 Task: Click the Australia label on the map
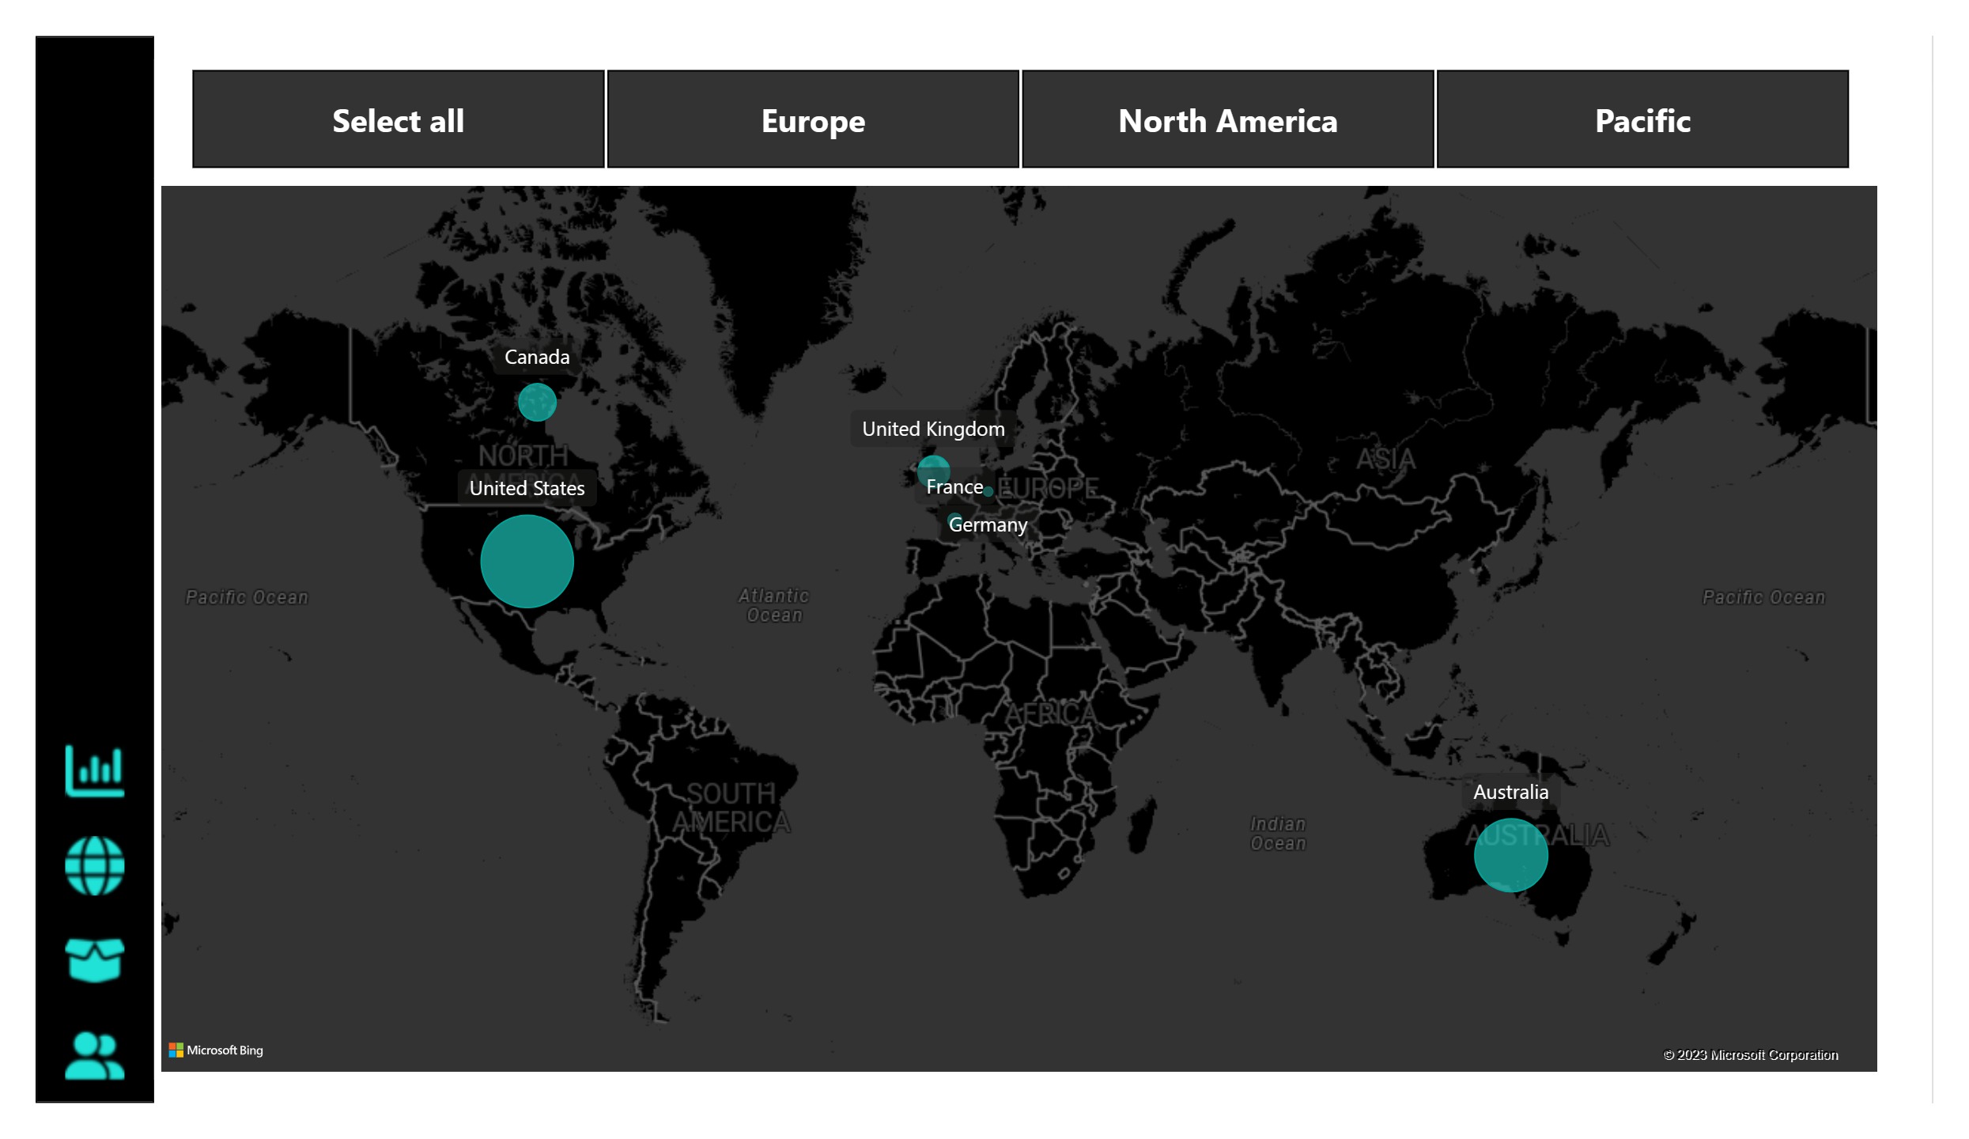click(1510, 791)
